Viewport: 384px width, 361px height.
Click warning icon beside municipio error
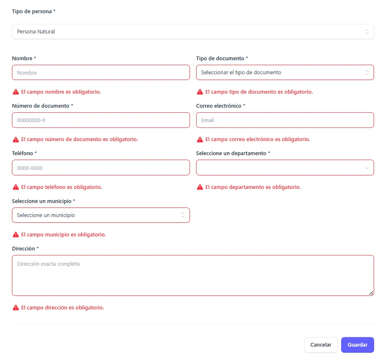tap(16, 235)
